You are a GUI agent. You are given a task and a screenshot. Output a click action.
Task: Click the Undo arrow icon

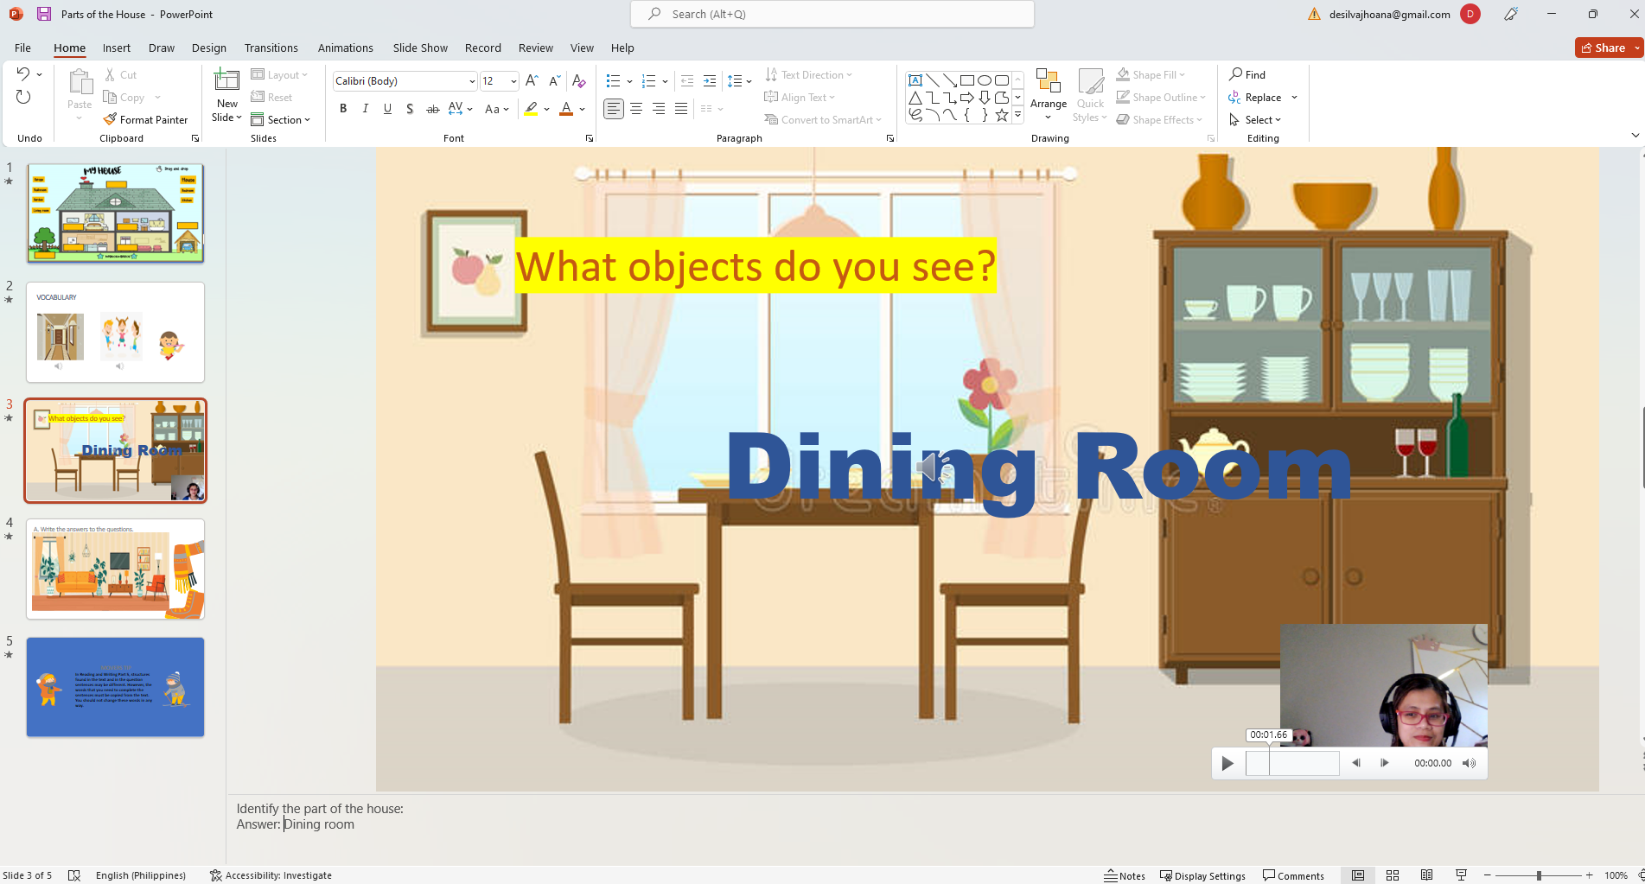click(23, 74)
